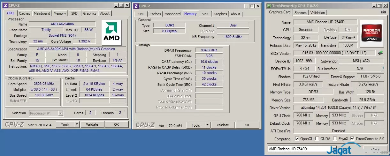Toggle the OpenCL checkbox

click(x=297, y=139)
